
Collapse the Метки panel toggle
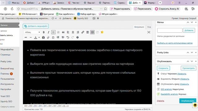coord(196,22)
